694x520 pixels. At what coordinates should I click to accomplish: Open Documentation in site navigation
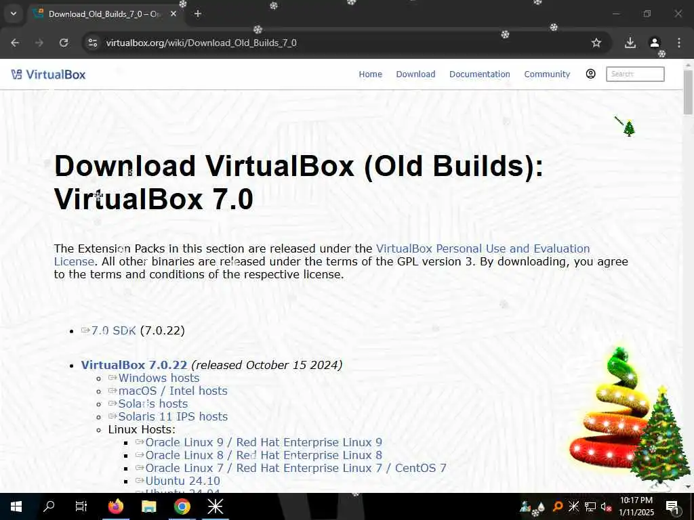point(480,74)
